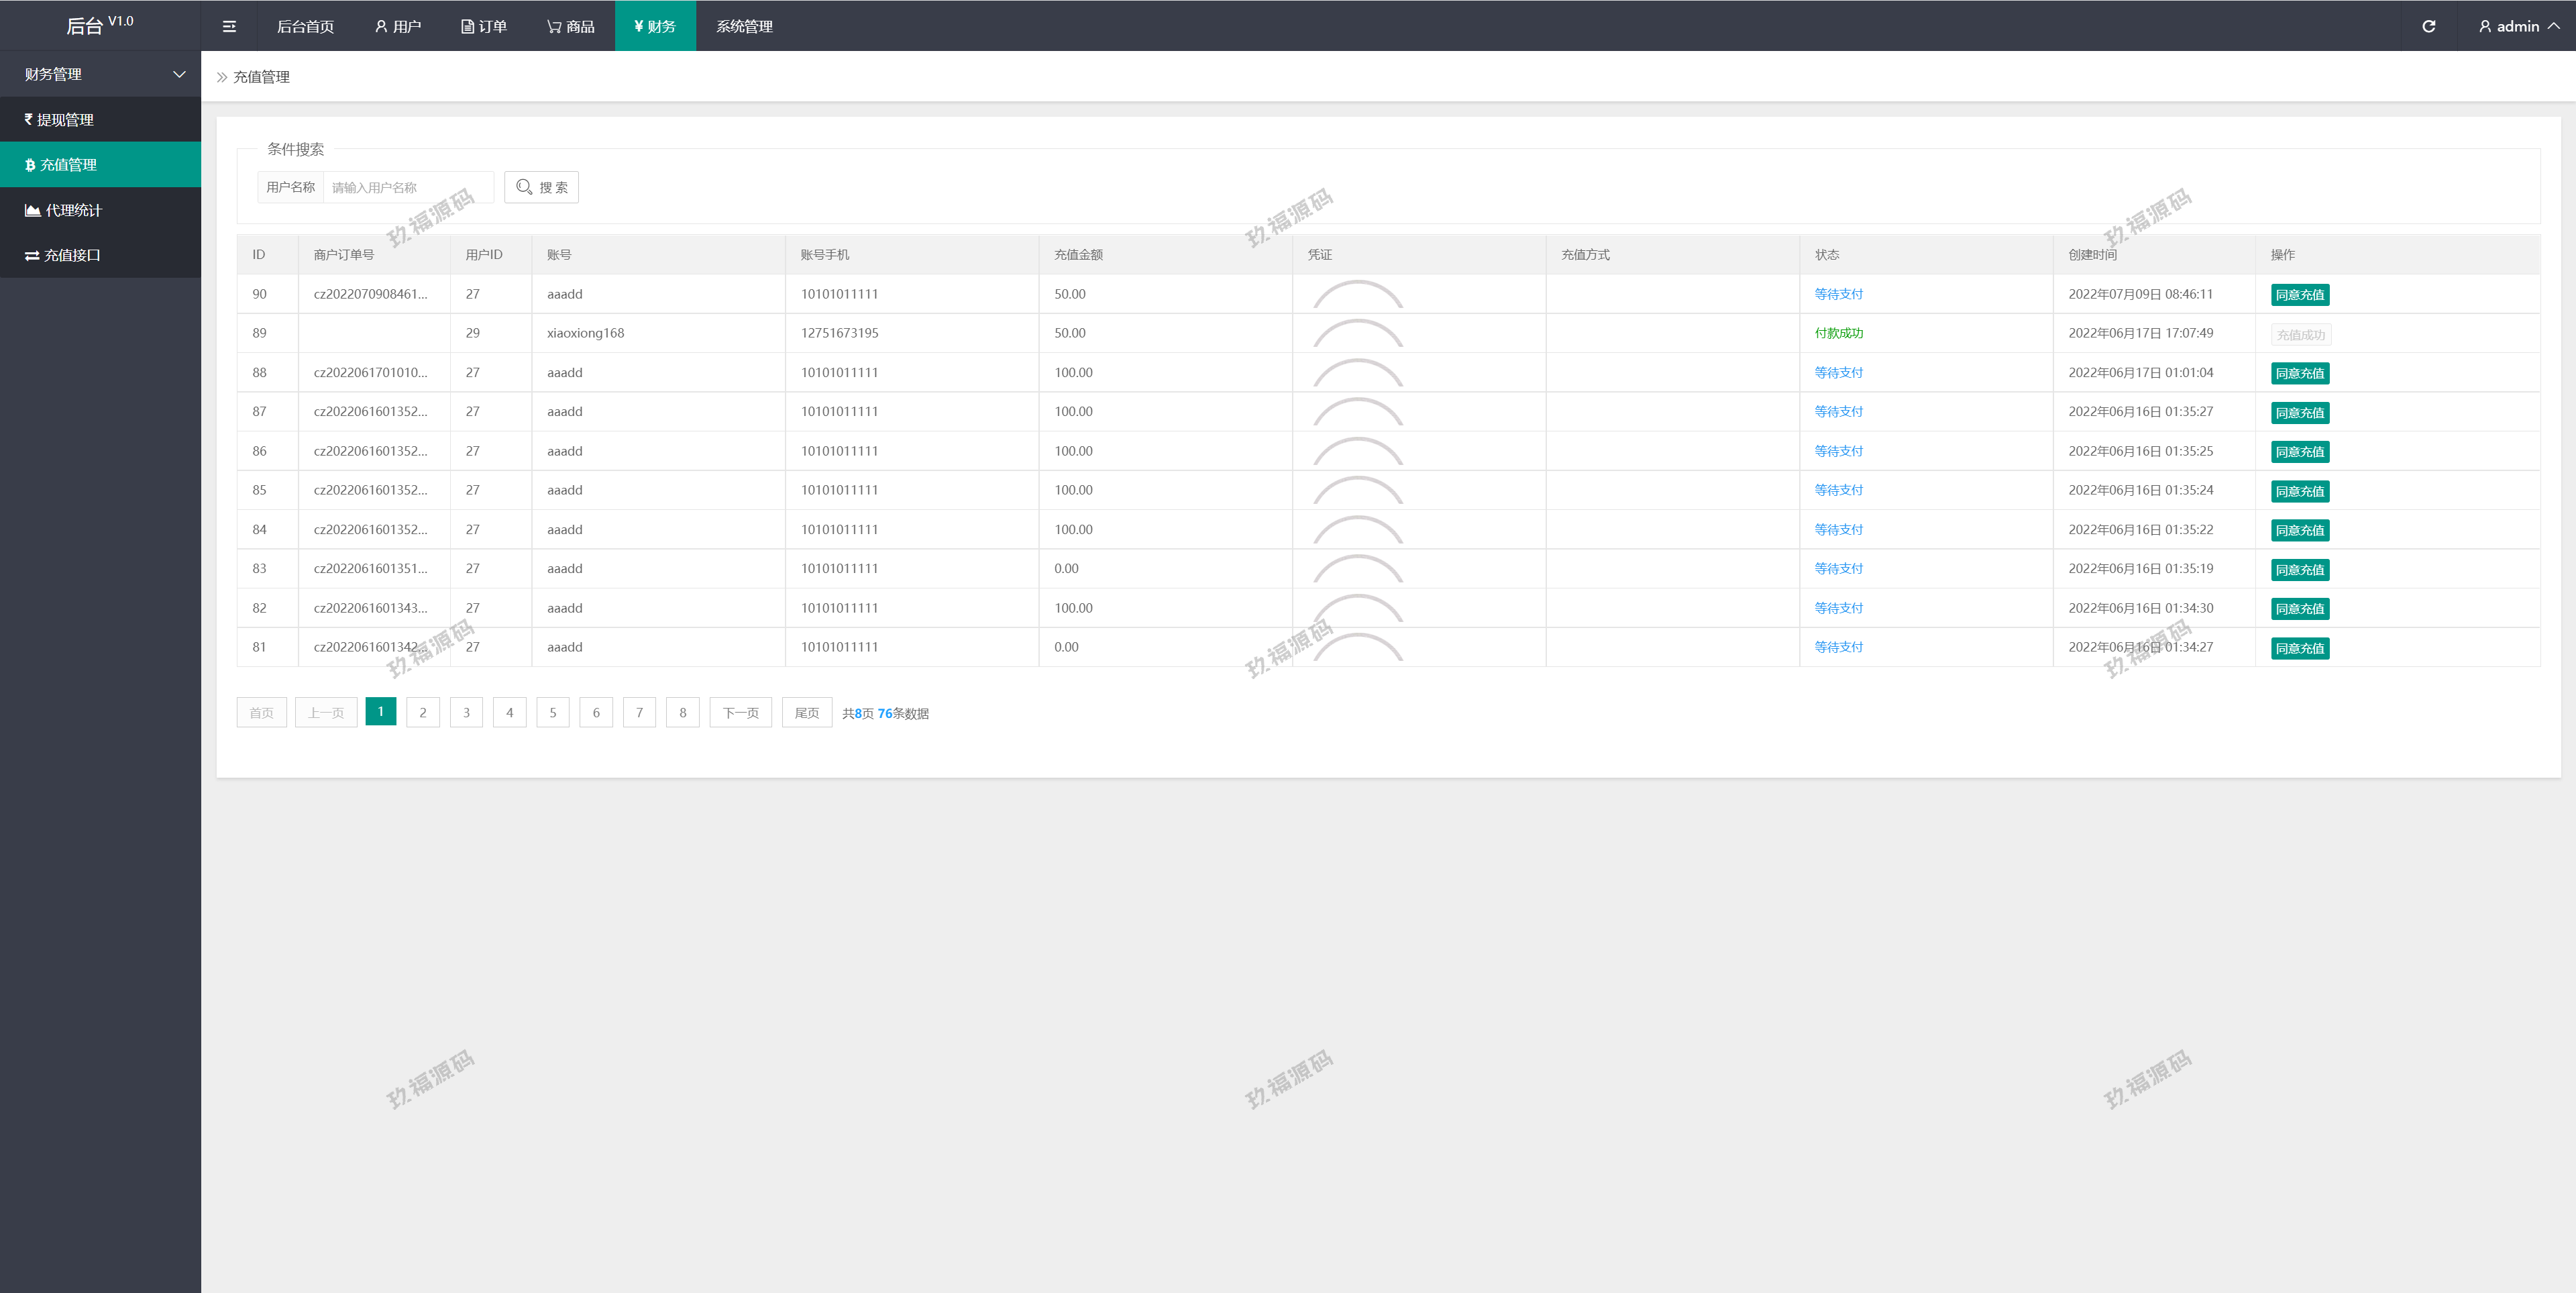Image resolution: width=2576 pixels, height=1293 pixels.
Task: Switch to the 订单 top tab
Action: coord(484,27)
